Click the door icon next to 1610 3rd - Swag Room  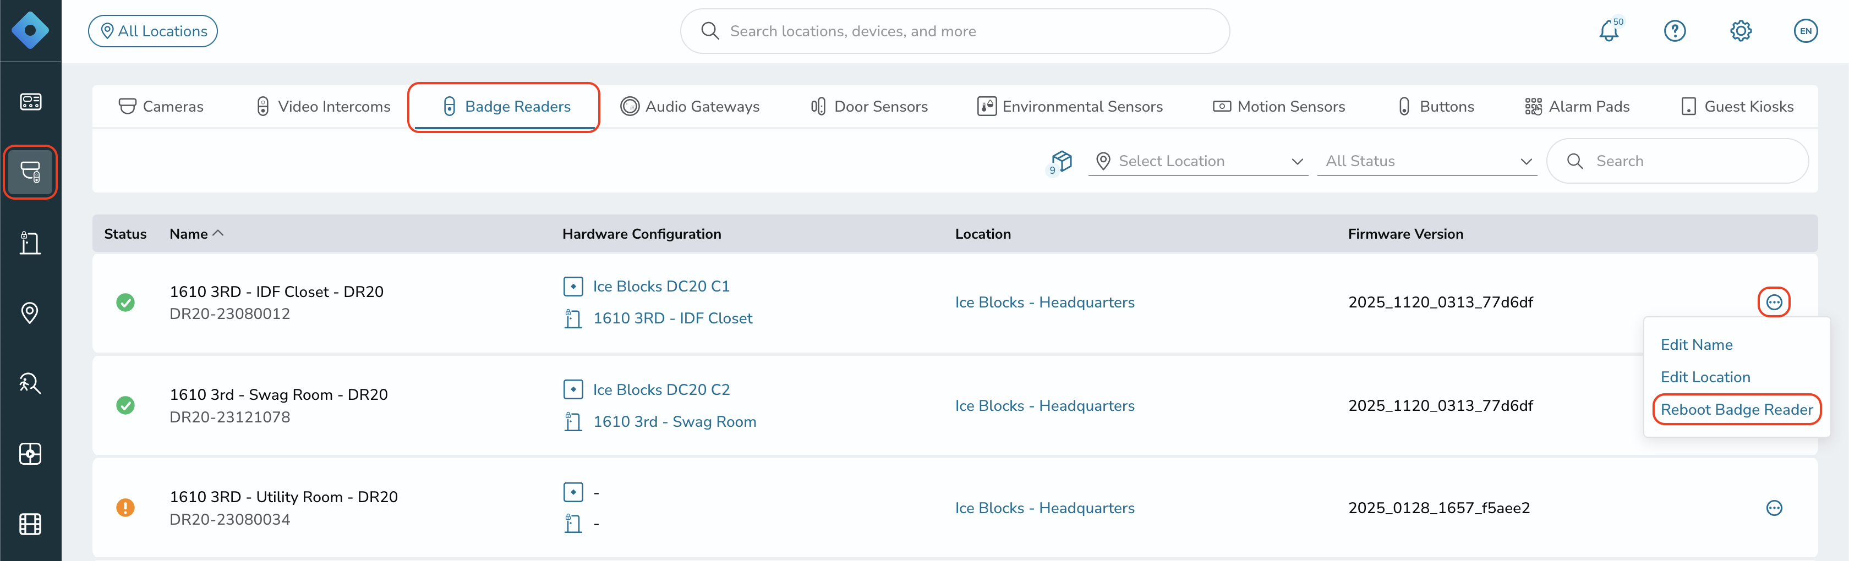coord(573,422)
